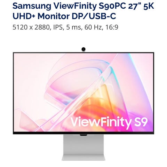167x167 pixels.
Task: Click the 16:9 aspect ratio text
Action: click(112, 27)
